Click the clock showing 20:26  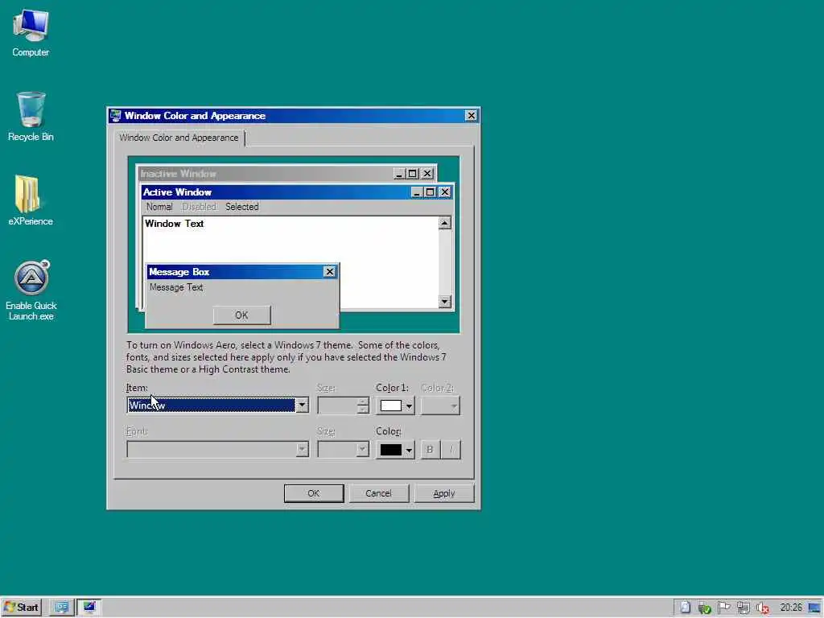(791, 608)
